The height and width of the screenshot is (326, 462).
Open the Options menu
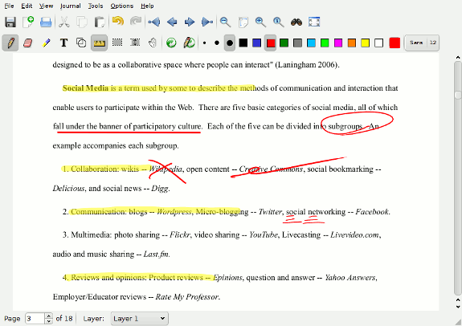coord(121,6)
